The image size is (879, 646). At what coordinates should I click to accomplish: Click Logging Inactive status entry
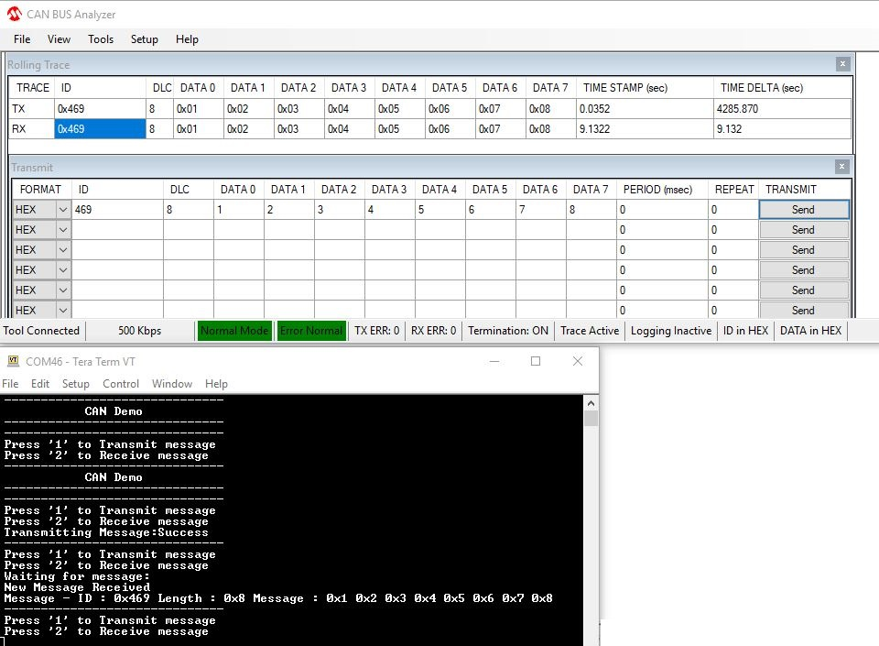(x=671, y=331)
